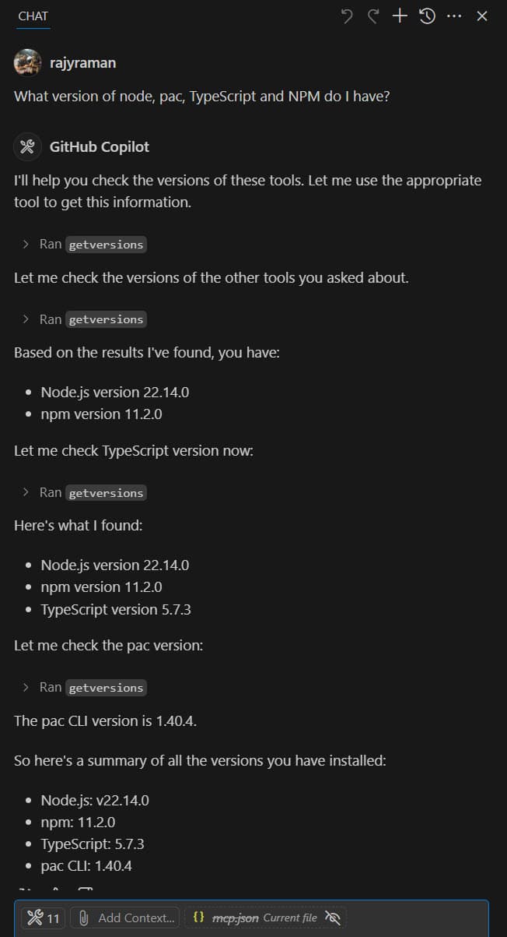Close the chat panel

pyautogui.click(x=482, y=16)
